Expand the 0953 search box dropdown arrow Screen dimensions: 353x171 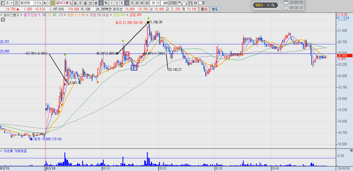tap(268, 5)
